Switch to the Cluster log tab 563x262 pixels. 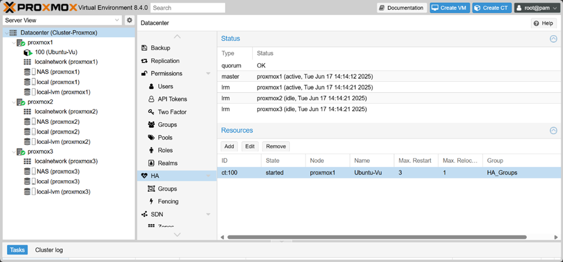tap(49, 250)
